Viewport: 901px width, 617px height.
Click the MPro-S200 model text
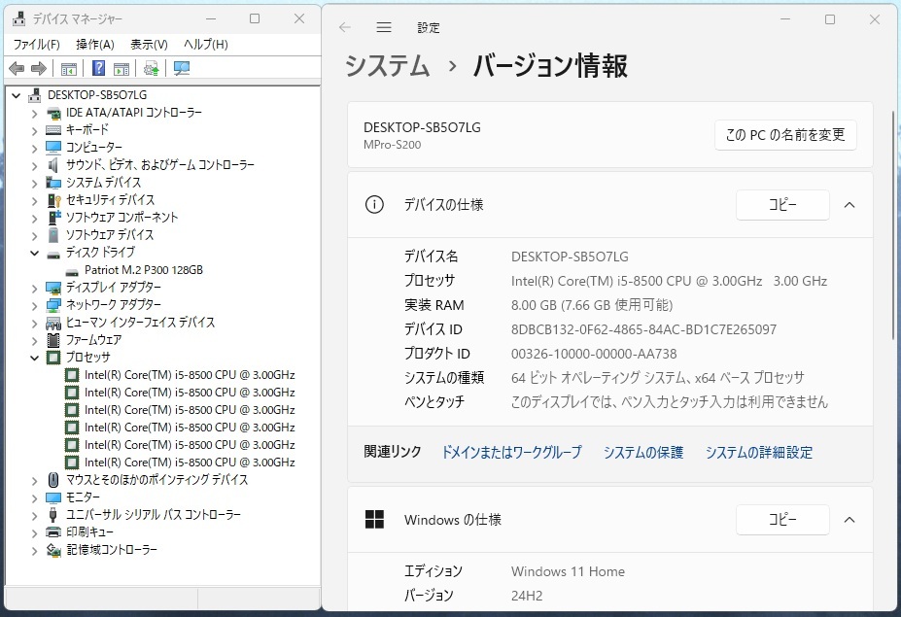393,145
